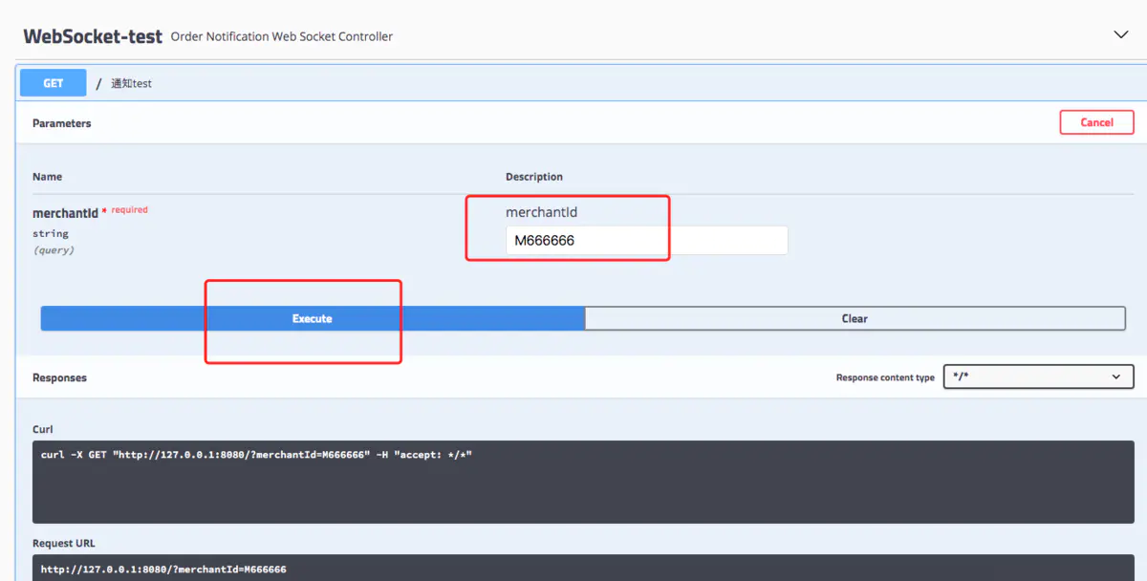1147x581 pixels.
Task: Click the Curl label
Action: [43, 430]
